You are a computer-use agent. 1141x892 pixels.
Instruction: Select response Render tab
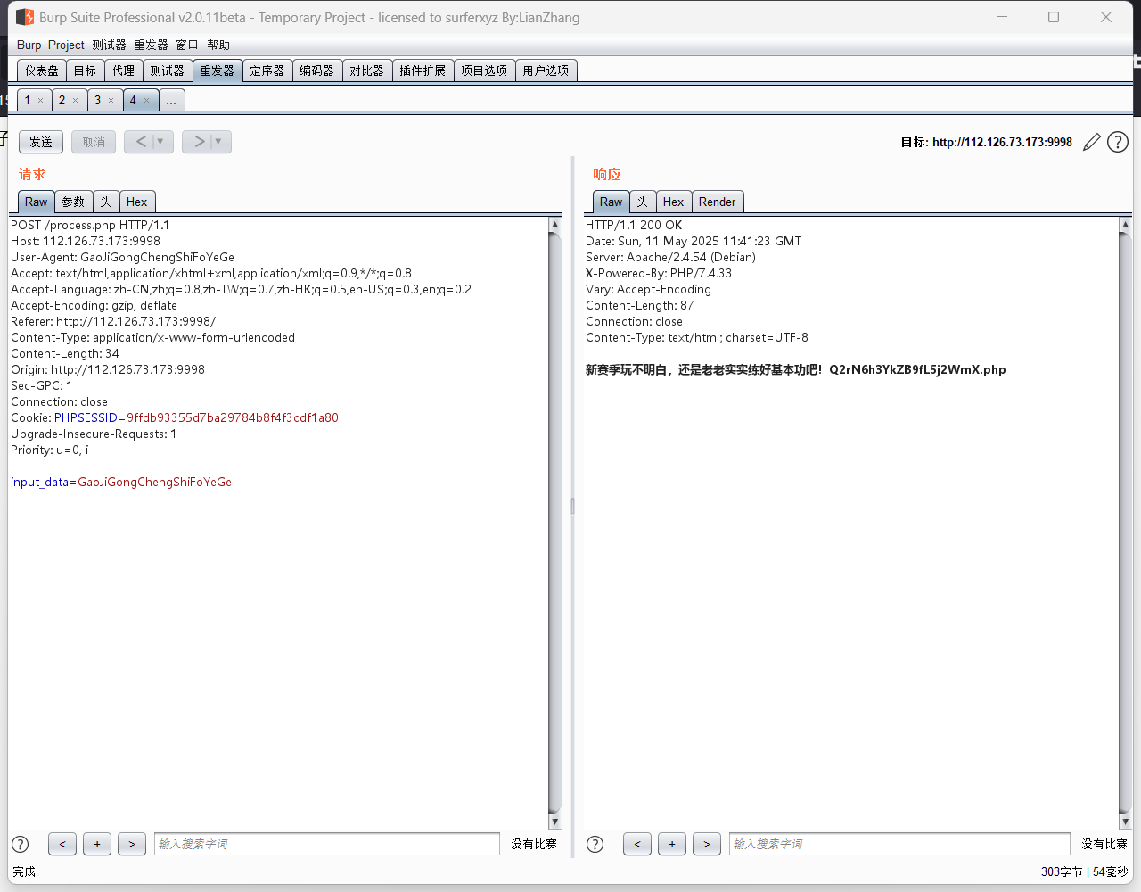tap(718, 202)
